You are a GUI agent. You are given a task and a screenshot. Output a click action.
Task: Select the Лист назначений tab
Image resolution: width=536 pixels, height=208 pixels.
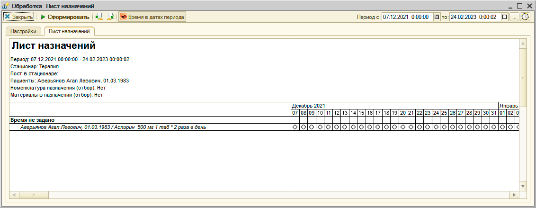69,31
